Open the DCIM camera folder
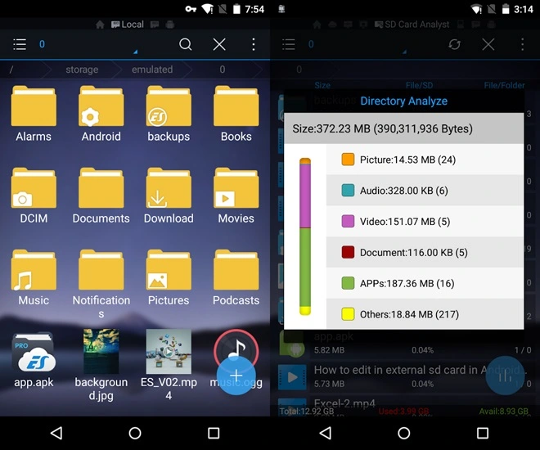Viewport: 540px width, 450px height. click(34, 196)
